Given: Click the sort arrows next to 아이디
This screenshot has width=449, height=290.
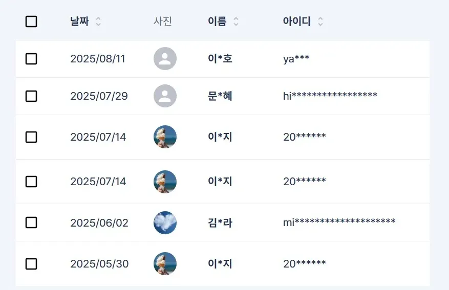Looking at the screenshot, I should [x=320, y=21].
